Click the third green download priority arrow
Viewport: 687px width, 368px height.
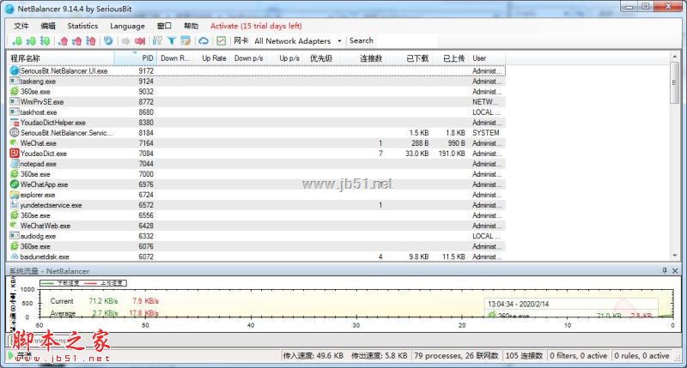click(x=45, y=41)
